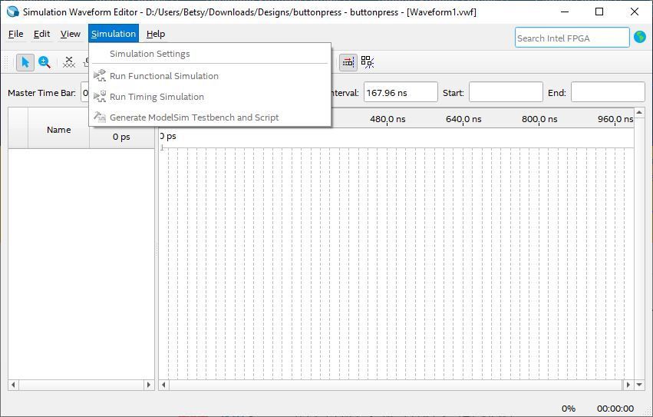Image resolution: width=653 pixels, height=417 pixels.
Task: Click the Search Intel FPGA field
Action: point(572,38)
